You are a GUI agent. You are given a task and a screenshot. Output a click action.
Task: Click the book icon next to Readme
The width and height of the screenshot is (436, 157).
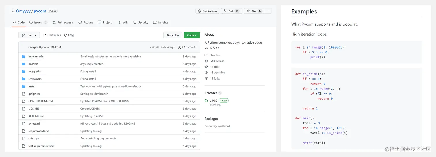(x=206, y=55)
